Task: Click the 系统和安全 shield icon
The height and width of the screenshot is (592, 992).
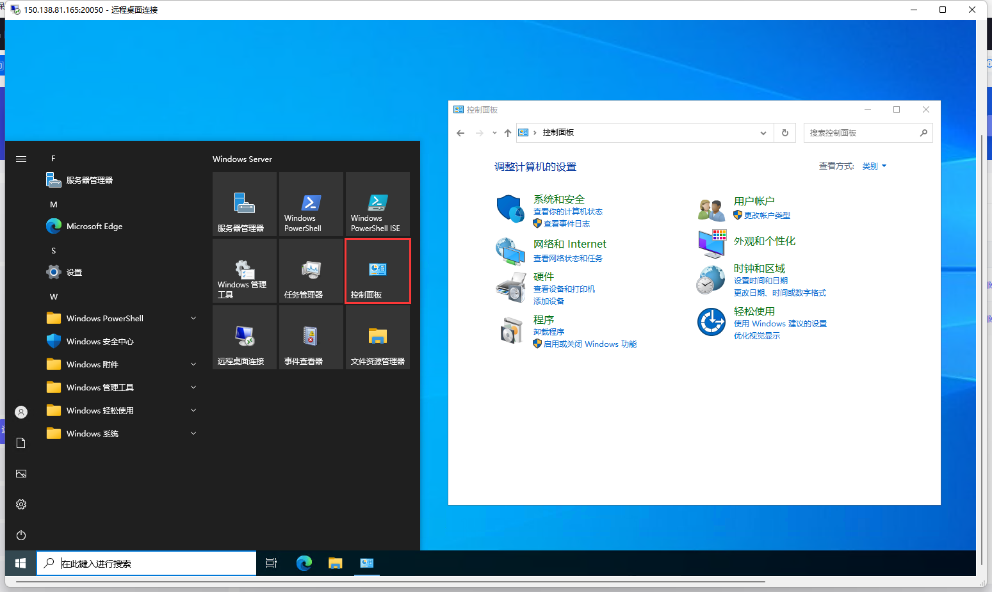Action: coord(510,209)
